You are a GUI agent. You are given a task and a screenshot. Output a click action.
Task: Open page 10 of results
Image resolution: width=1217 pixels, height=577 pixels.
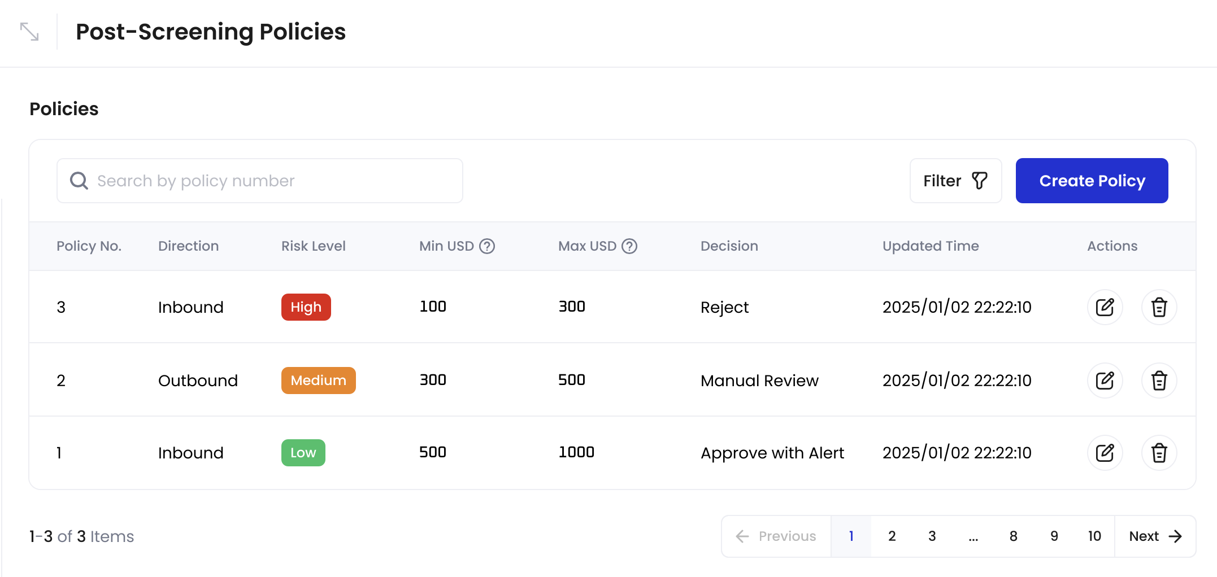point(1094,536)
